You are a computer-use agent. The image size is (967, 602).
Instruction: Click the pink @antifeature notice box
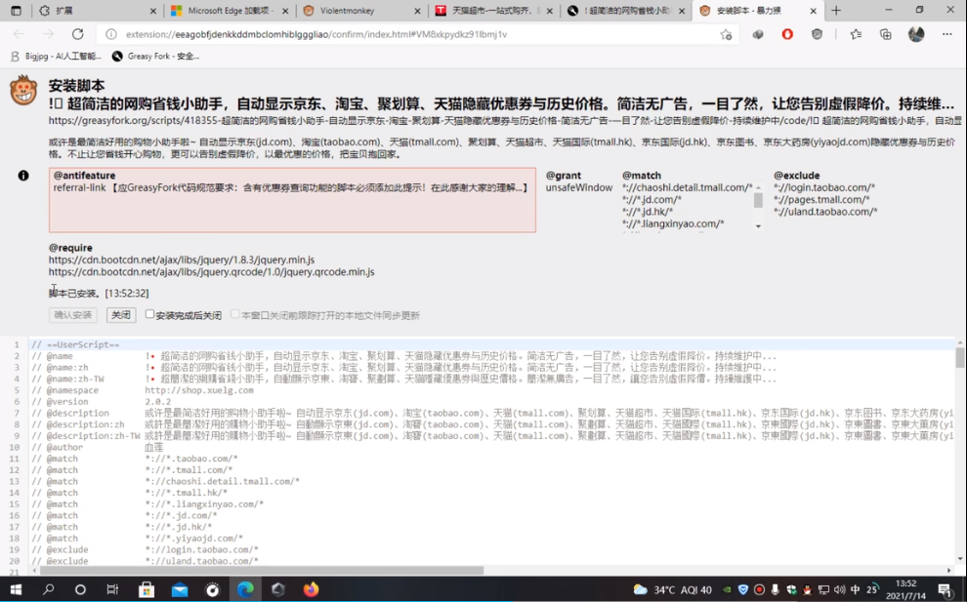coord(292,200)
